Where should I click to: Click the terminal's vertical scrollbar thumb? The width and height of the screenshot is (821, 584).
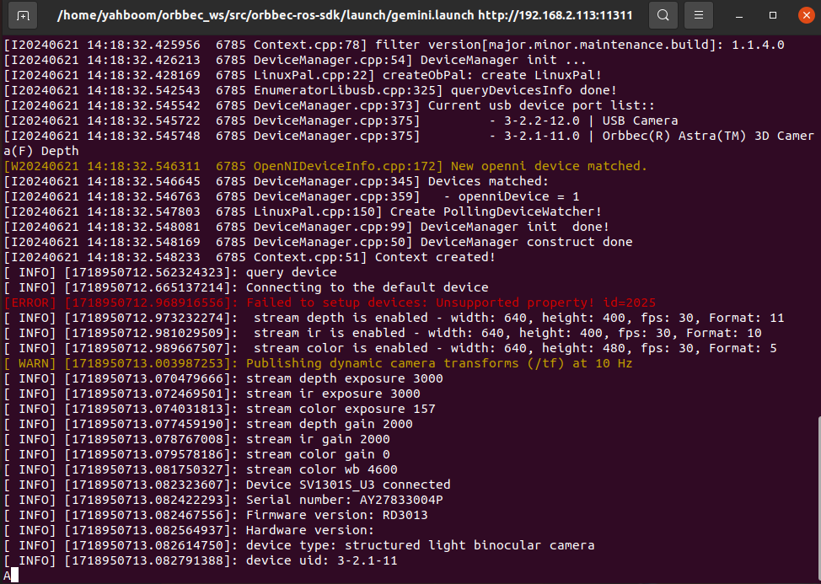click(818, 499)
